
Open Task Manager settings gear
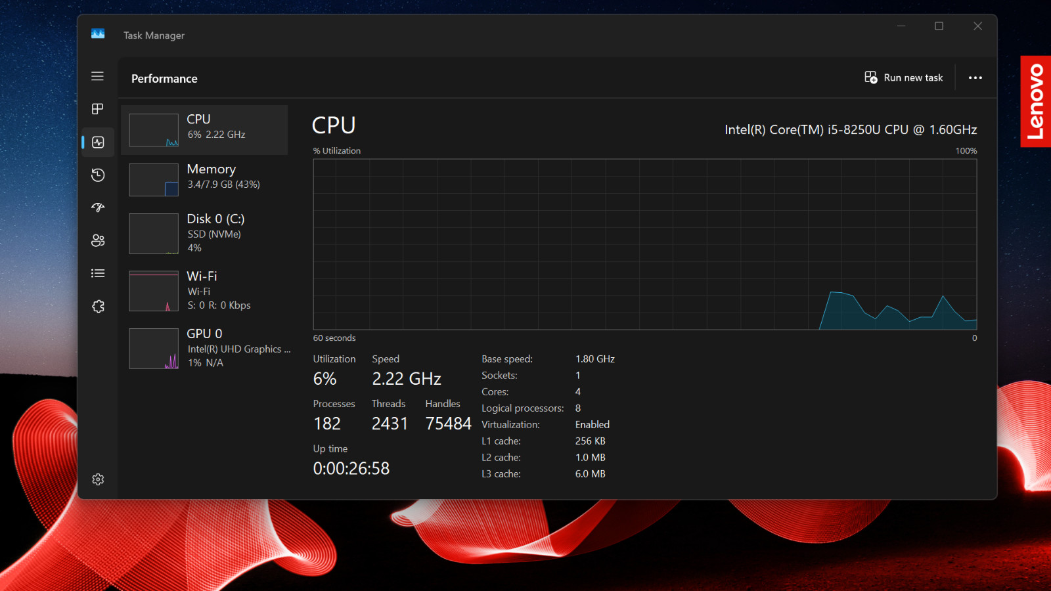click(x=98, y=479)
